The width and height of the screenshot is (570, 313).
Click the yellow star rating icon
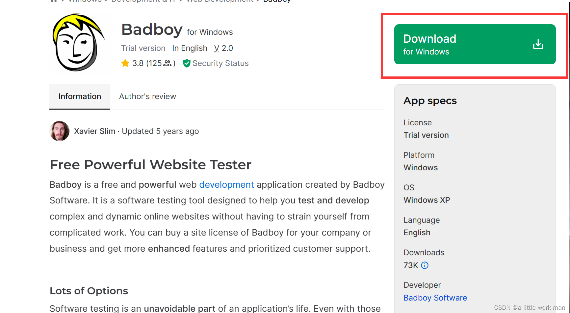click(x=125, y=63)
